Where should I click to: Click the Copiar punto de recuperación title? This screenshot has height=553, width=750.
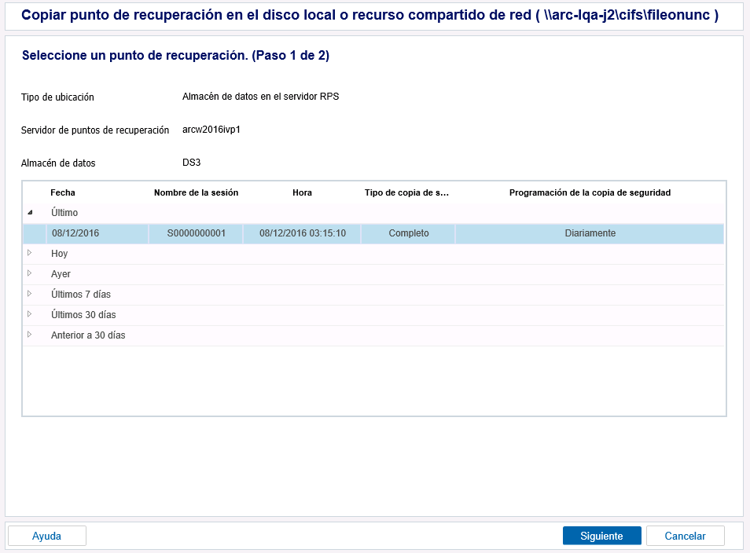coord(369,15)
